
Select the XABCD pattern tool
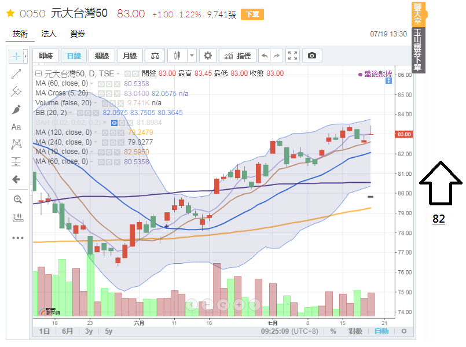tap(16, 144)
